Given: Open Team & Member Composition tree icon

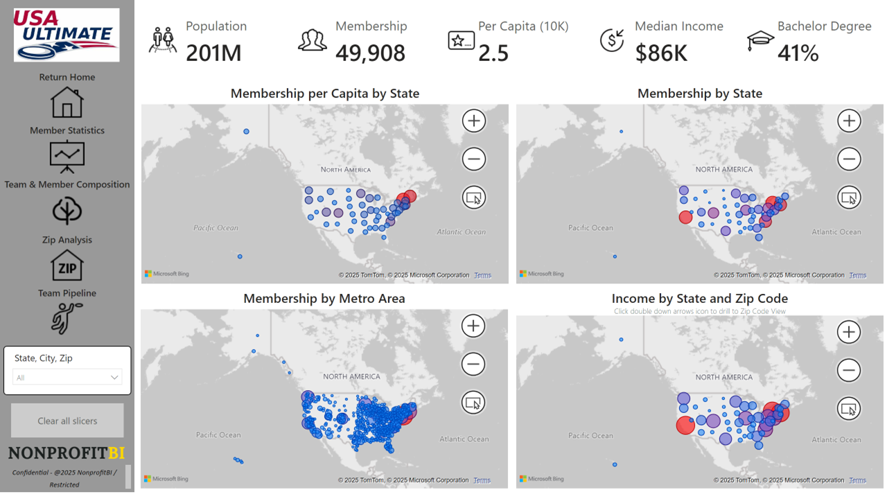Looking at the screenshot, I should pos(67,211).
